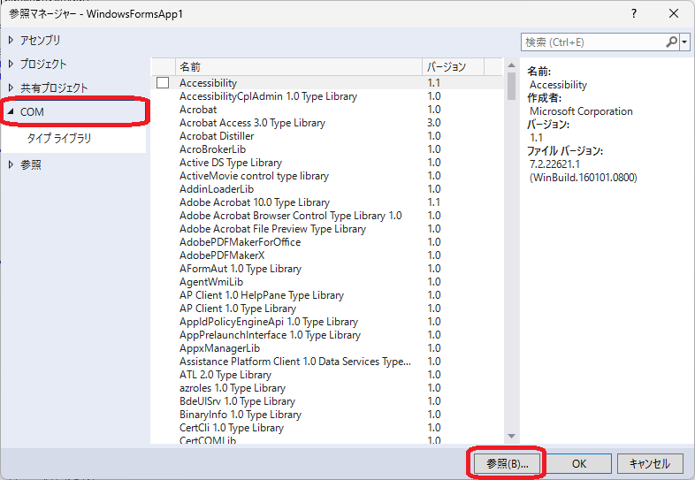695x480 pixels.
Task: Select azroles 1.0 Type Library
Action: click(x=327, y=388)
